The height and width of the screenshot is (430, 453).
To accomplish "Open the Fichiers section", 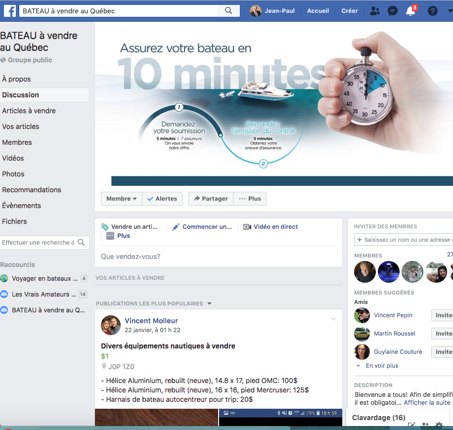I will [14, 221].
